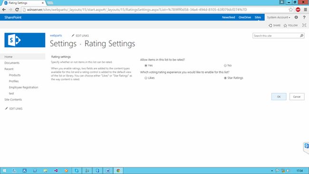Click EDIT LINKS beside webparts

click(x=80, y=36)
